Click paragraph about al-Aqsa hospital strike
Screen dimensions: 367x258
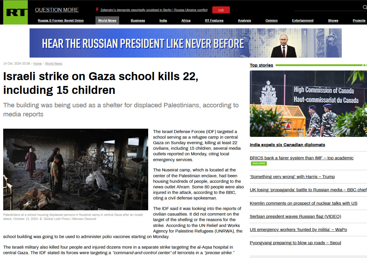click(119, 250)
